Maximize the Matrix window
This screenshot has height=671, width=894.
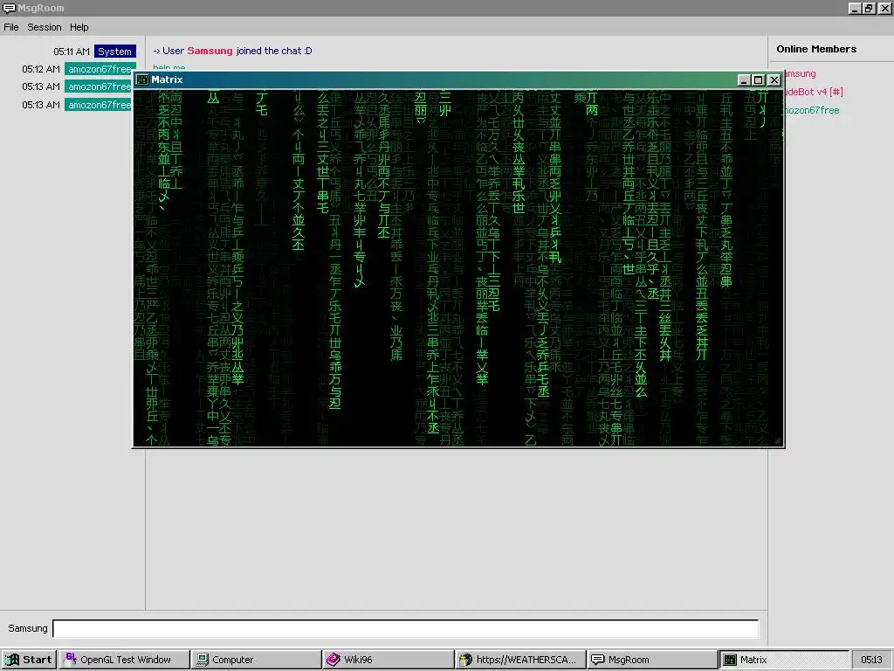(x=758, y=80)
